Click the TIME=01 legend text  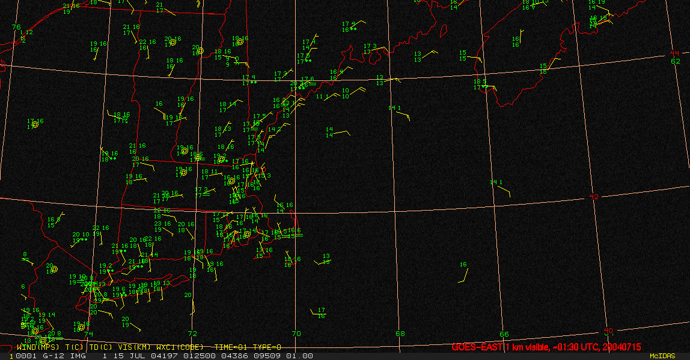pyautogui.click(x=231, y=347)
